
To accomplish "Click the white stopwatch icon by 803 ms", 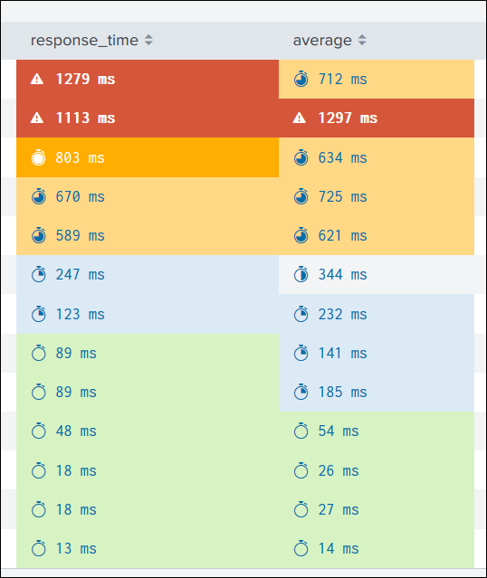I will [38, 157].
